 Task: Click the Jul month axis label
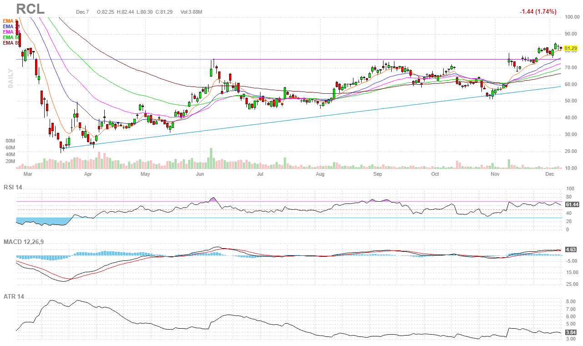tap(260, 174)
